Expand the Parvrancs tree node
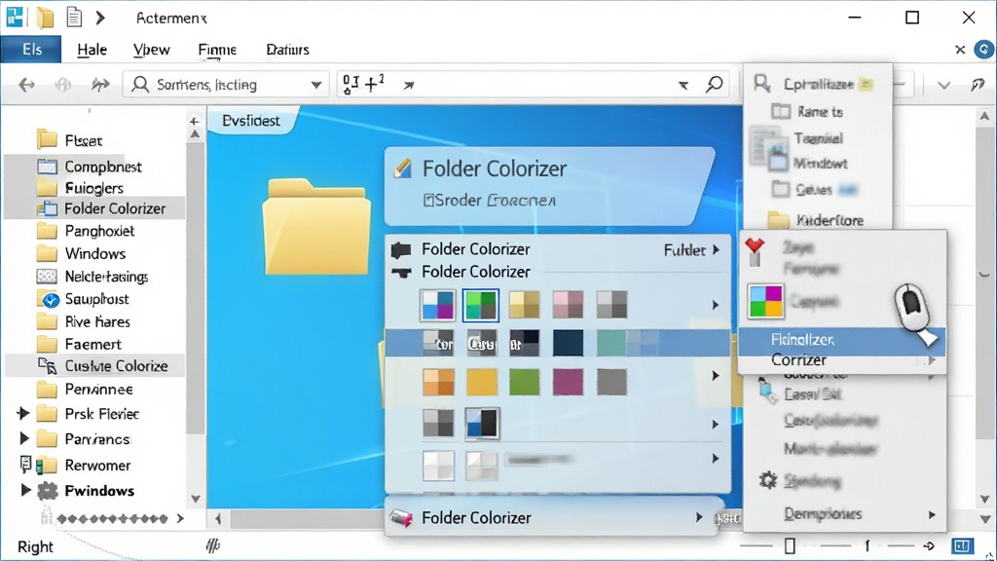Viewport: 997px width, 561px height. point(23,439)
